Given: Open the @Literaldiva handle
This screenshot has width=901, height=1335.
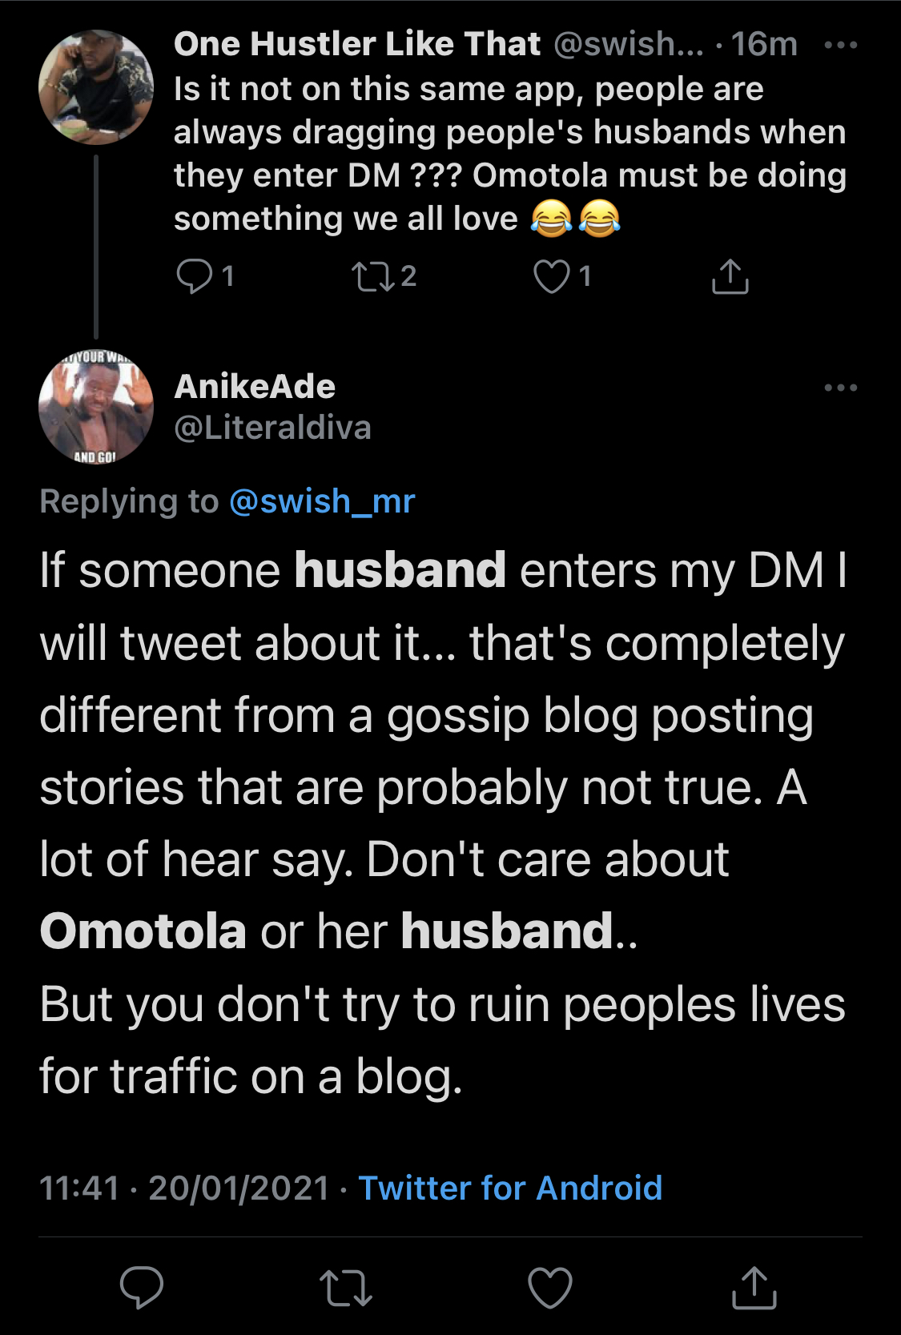Looking at the screenshot, I should tap(272, 428).
